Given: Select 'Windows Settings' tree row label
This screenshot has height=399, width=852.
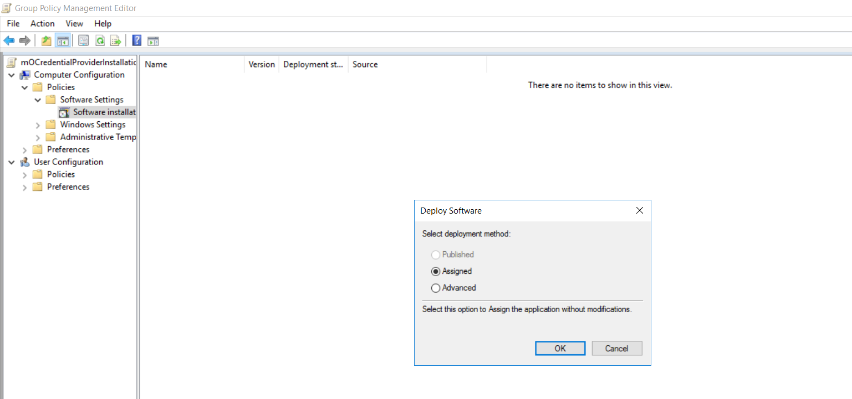Looking at the screenshot, I should [93, 125].
